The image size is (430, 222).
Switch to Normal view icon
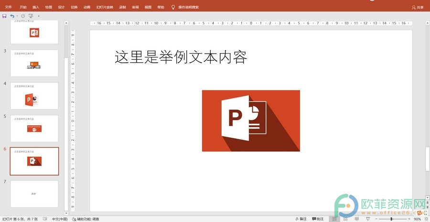coord(334,219)
